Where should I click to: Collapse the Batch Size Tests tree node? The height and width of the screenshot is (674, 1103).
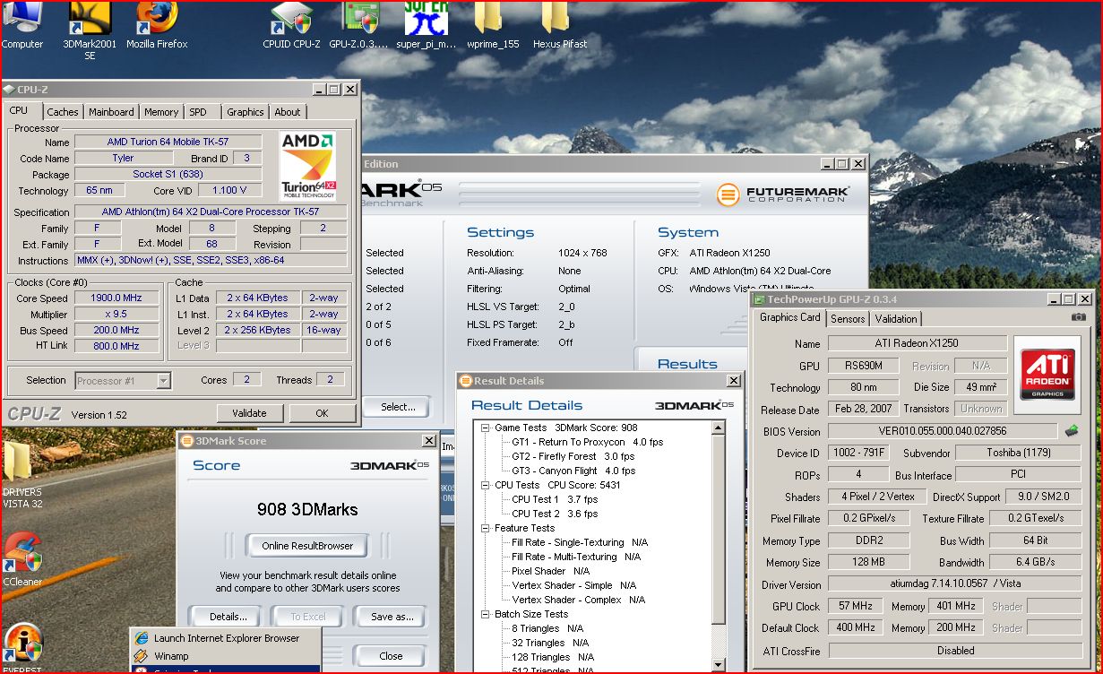[x=486, y=614]
